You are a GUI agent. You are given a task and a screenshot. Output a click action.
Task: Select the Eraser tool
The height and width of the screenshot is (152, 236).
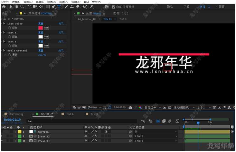pos(78,7)
